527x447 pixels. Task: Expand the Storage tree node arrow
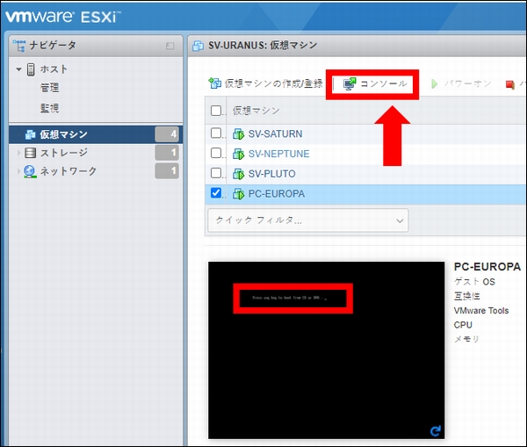tap(18, 153)
